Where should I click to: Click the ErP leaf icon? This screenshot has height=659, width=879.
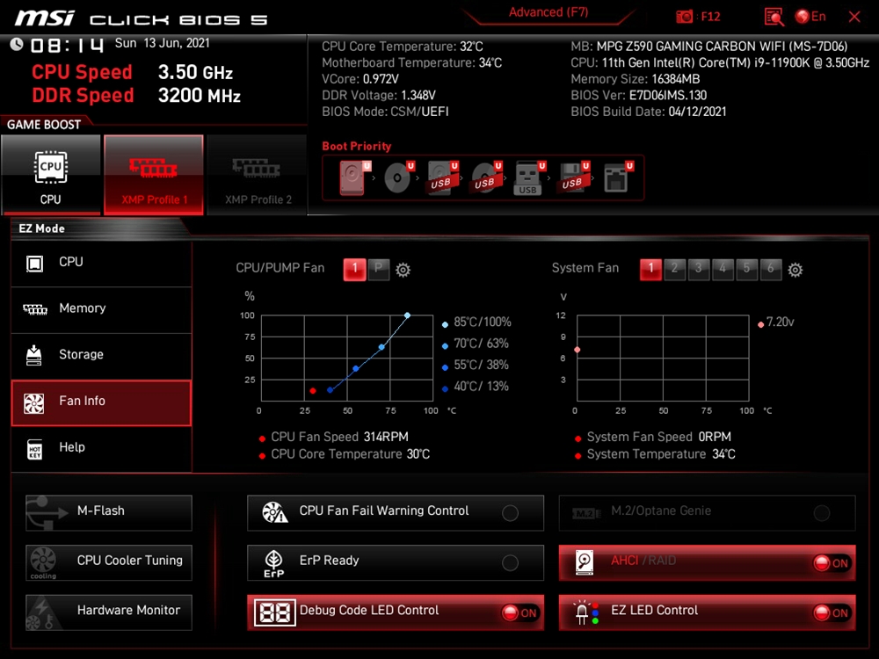[x=273, y=562]
